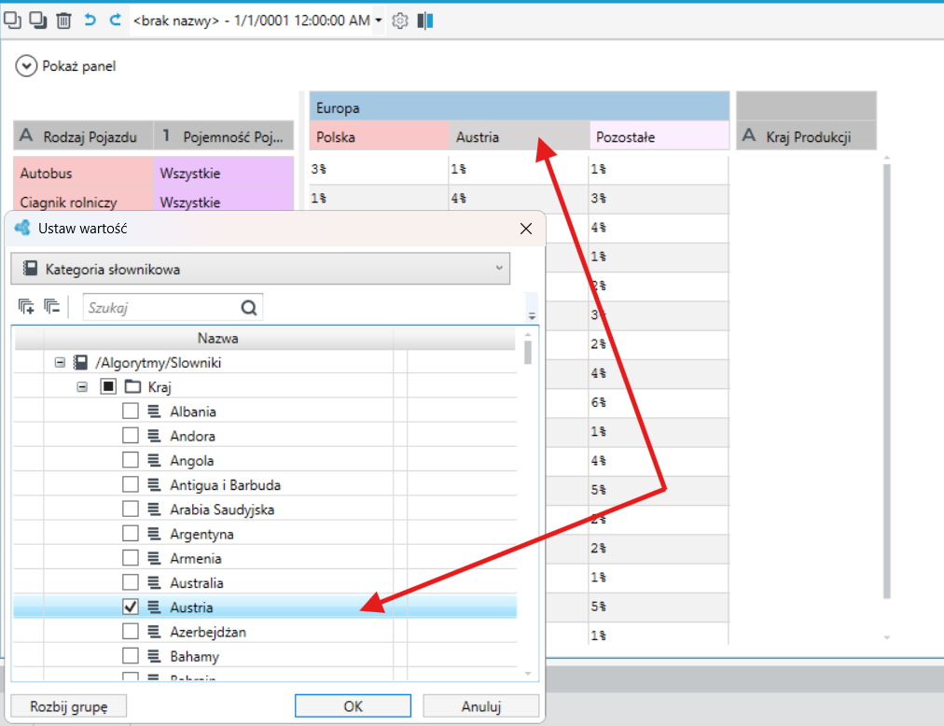Click the Rozbij grupę button

pyautogui.click(x=69, y=706)
